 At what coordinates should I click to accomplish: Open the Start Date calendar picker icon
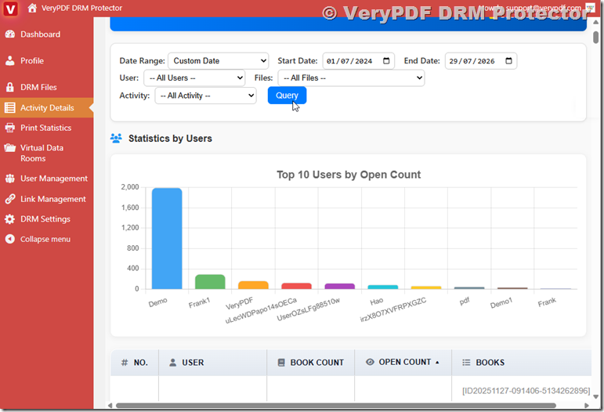pos(386,61)
